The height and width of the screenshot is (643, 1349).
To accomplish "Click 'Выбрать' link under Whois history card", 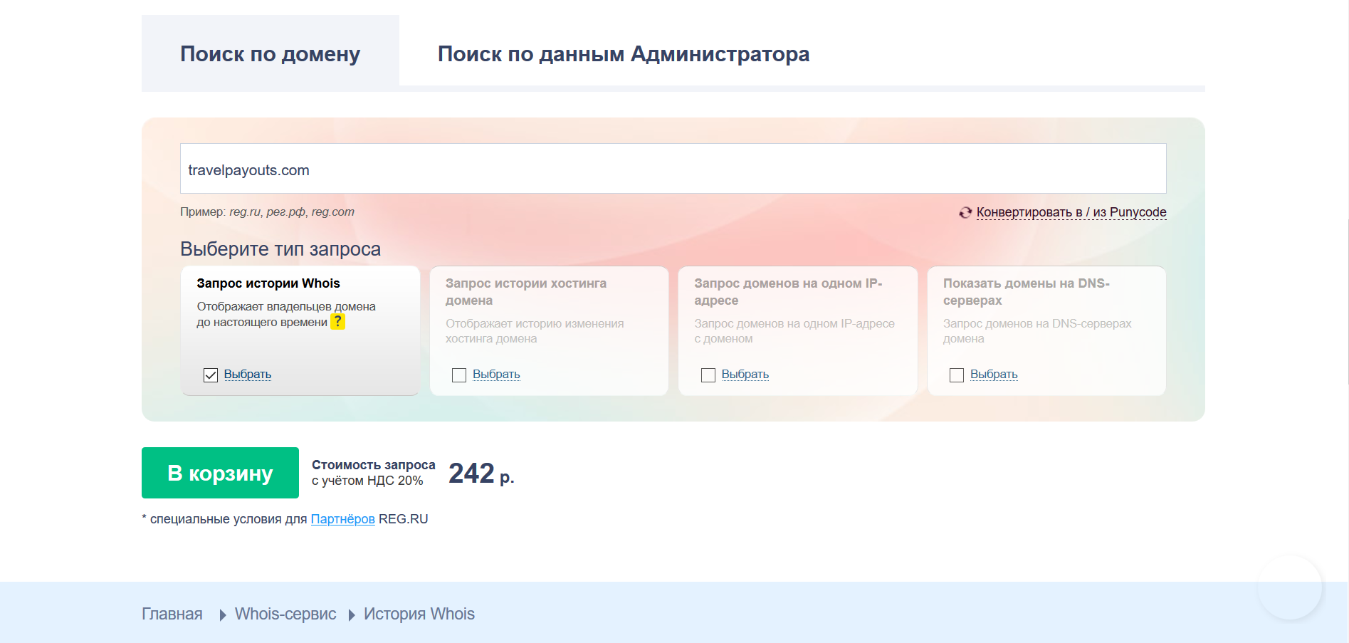I will (248, 375).
